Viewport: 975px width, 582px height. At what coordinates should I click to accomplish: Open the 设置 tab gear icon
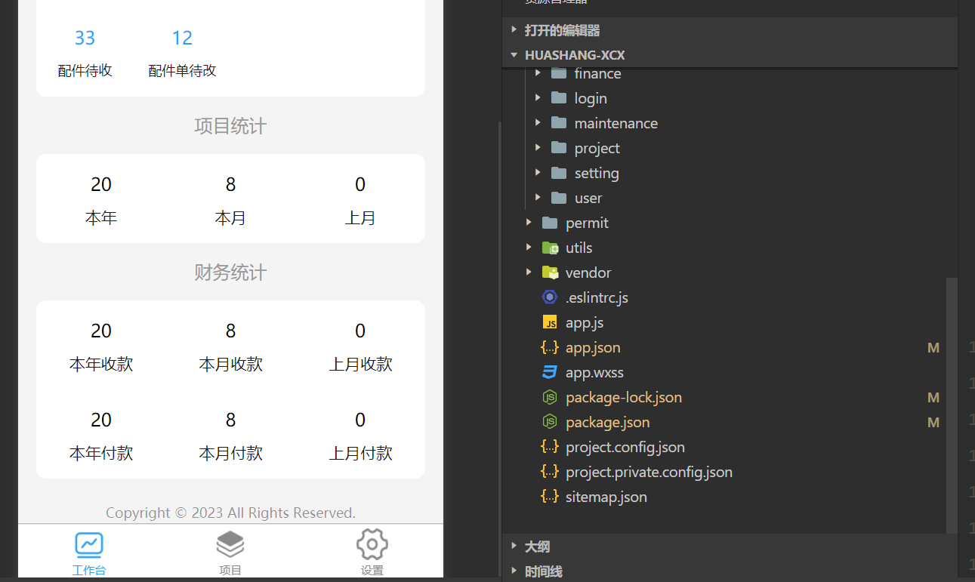372,544
